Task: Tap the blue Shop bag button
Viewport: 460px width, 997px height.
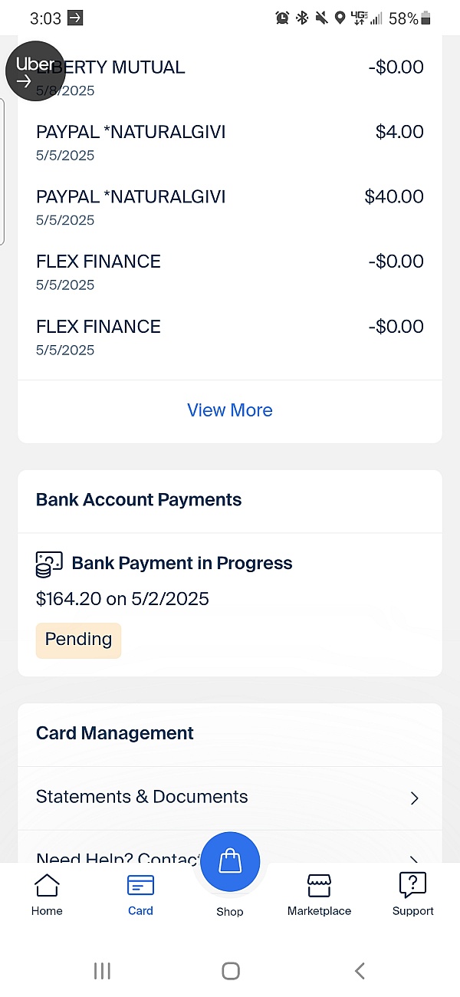Action: [x=230, y=862]
